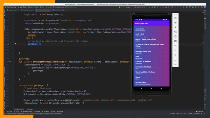Click the red stop icon in toolbar
This screenshot has width=210, height=118.
point(169,7)
